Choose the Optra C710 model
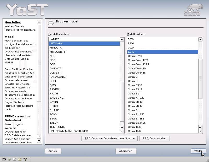 tap(162, 56)
